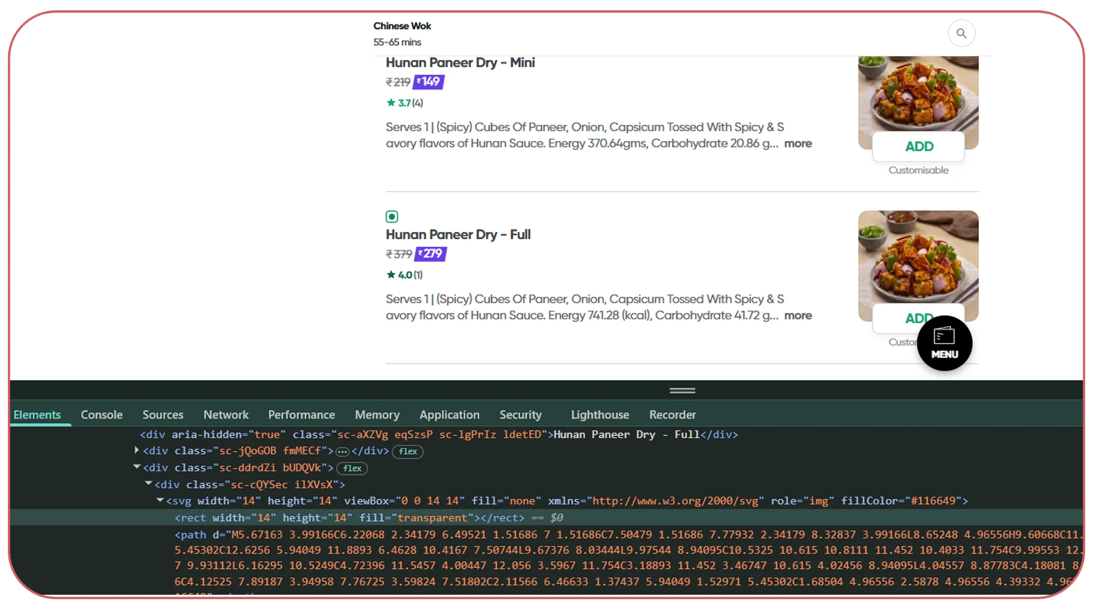Click the green star rating for the 3.7 item

(391, 103)
